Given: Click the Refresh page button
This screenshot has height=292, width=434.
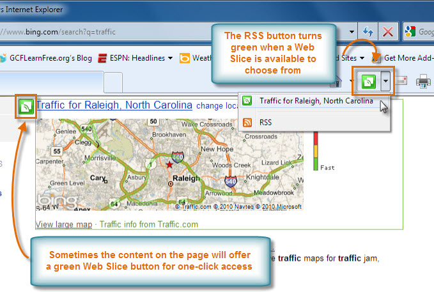Looking at the screenshot, I should pos(368,31).
